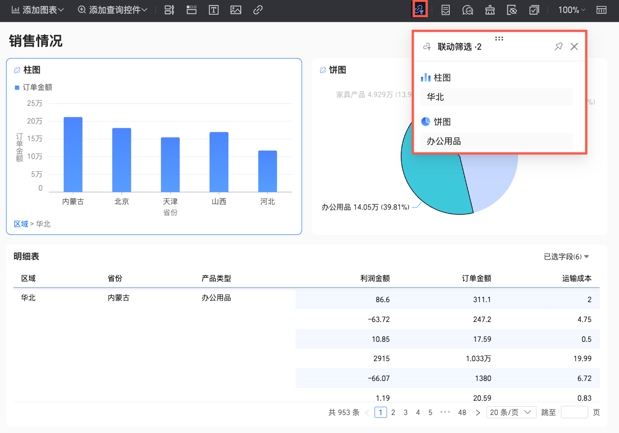Click the 利润金额 column header
Screen dimensions: 619x433
pos(375,278)
